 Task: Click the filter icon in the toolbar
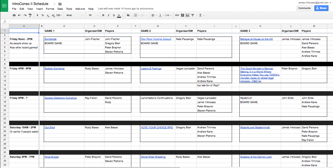193,16
